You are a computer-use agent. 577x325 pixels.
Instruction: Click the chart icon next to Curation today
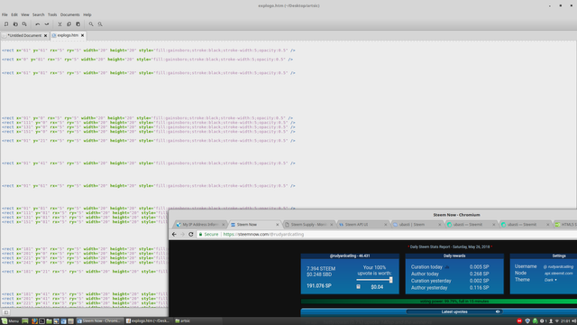(447, 267)
